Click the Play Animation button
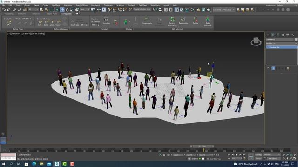298x167 pixels. point(237,155)
